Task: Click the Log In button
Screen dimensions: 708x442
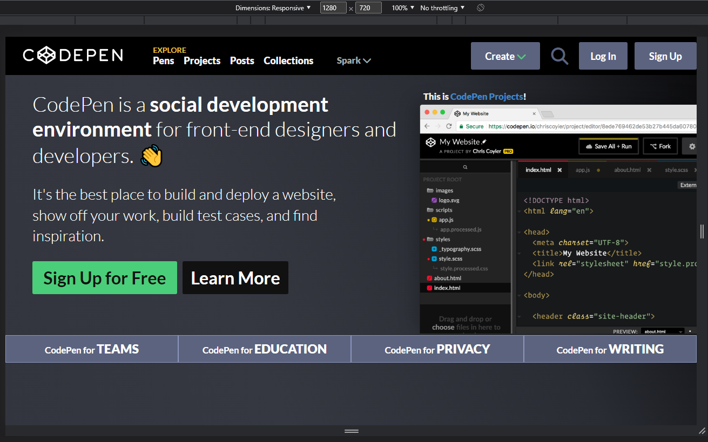Action: (603, 56)
